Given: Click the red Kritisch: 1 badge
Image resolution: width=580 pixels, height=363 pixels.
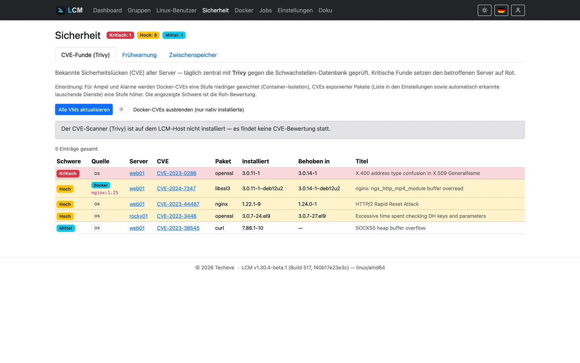Looking at the screenshot, I should tap(120, 35).
